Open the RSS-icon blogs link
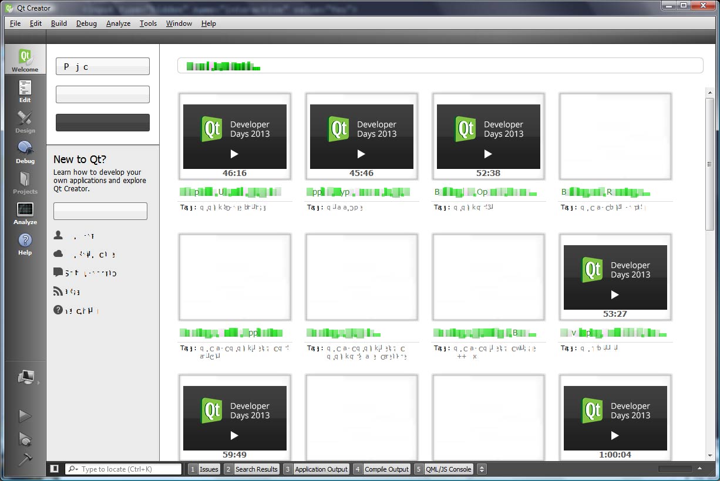Screen dimensions: 720x481 pos(66,292)
